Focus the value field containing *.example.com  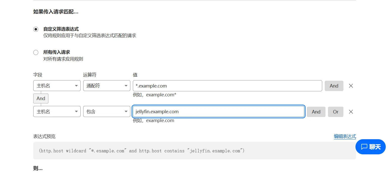point(227,86)
